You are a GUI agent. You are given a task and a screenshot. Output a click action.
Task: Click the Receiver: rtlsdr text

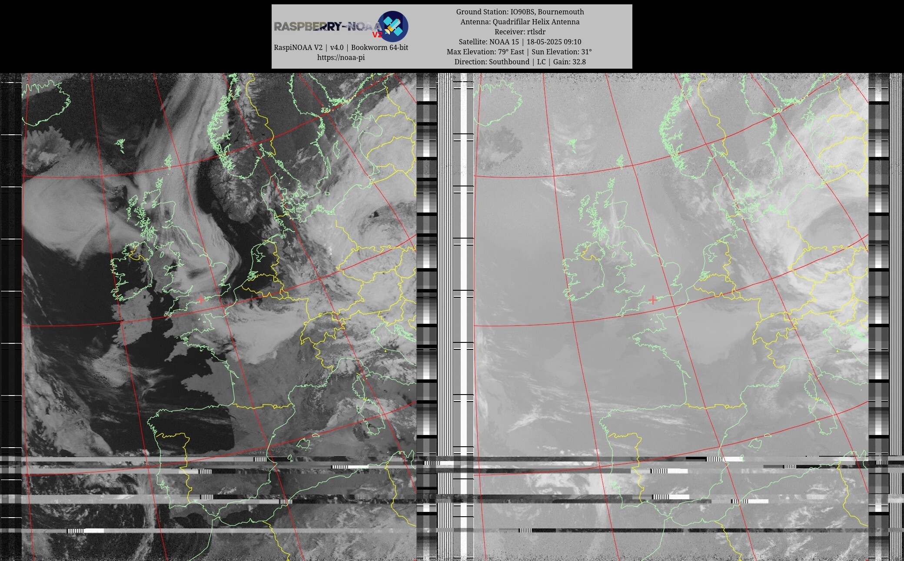pos(520,32)
